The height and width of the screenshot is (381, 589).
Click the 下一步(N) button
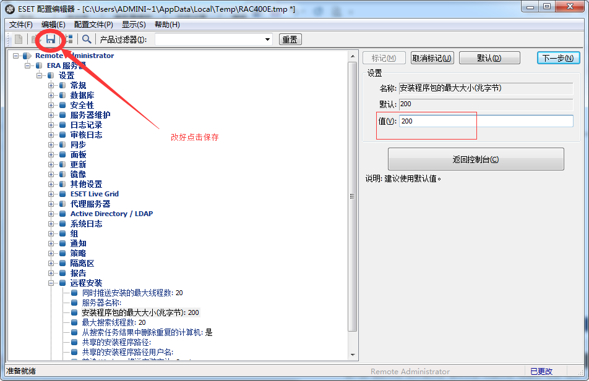pos(558,58)
